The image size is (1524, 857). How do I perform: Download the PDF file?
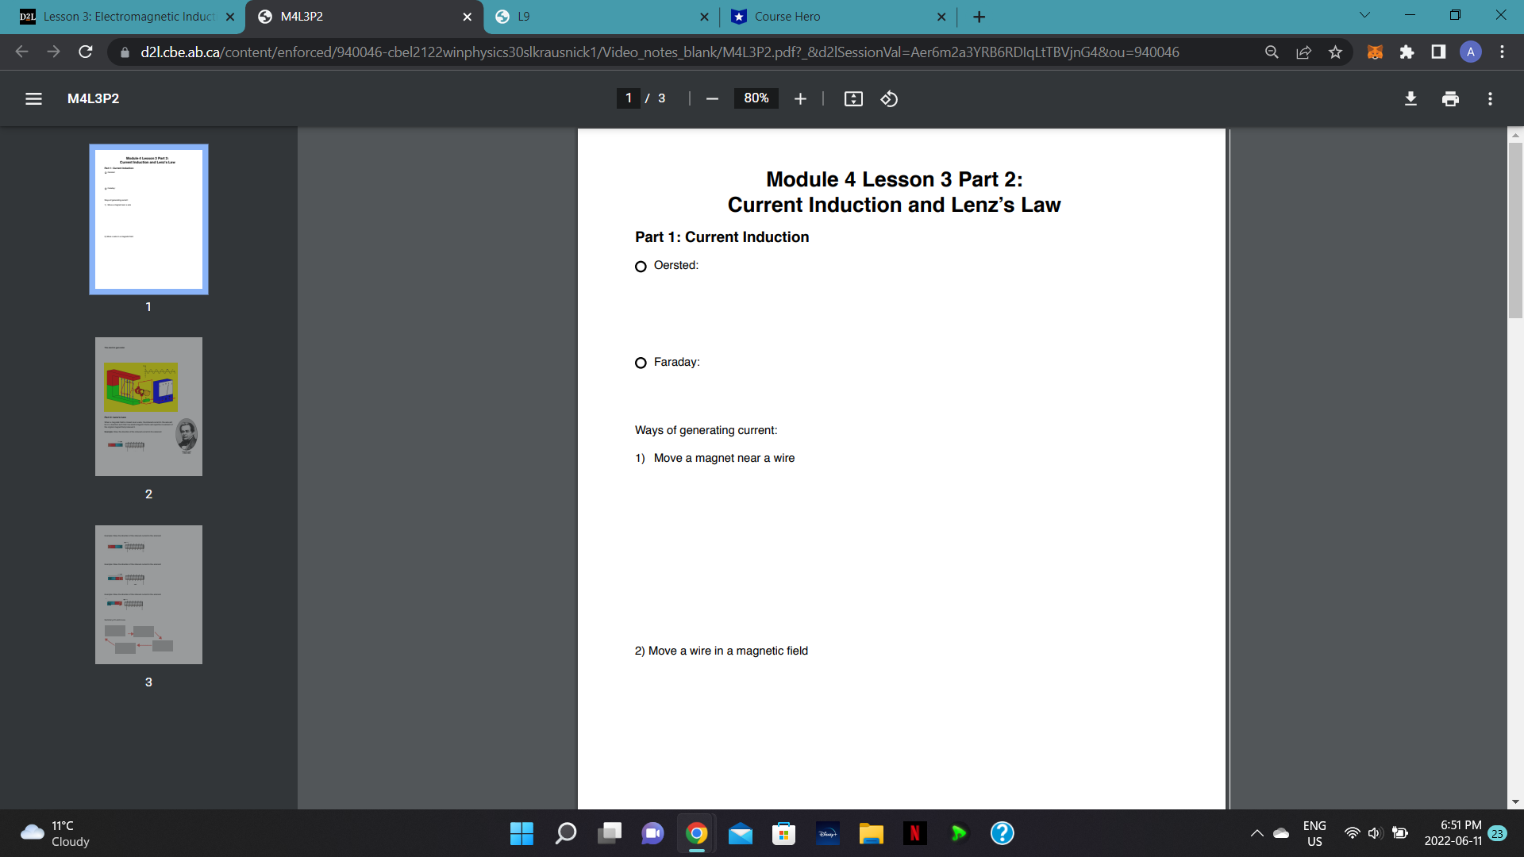(1410, 98)
